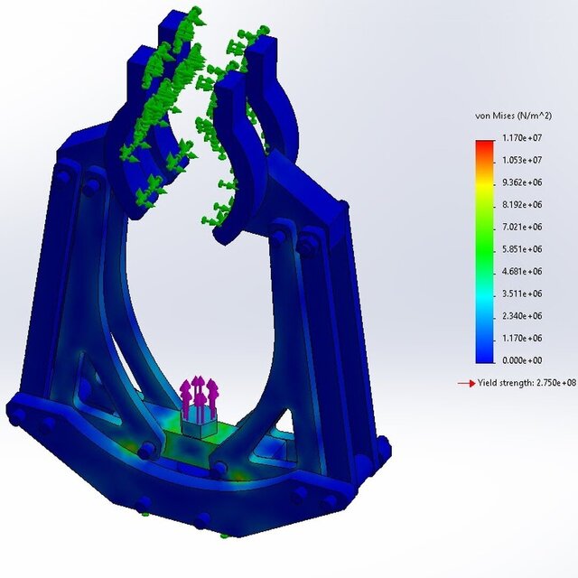Viewport: 578px width, 578px height.
Task: Click the Yield strength: 2.750e+08 label
Action: coord(527,383)
